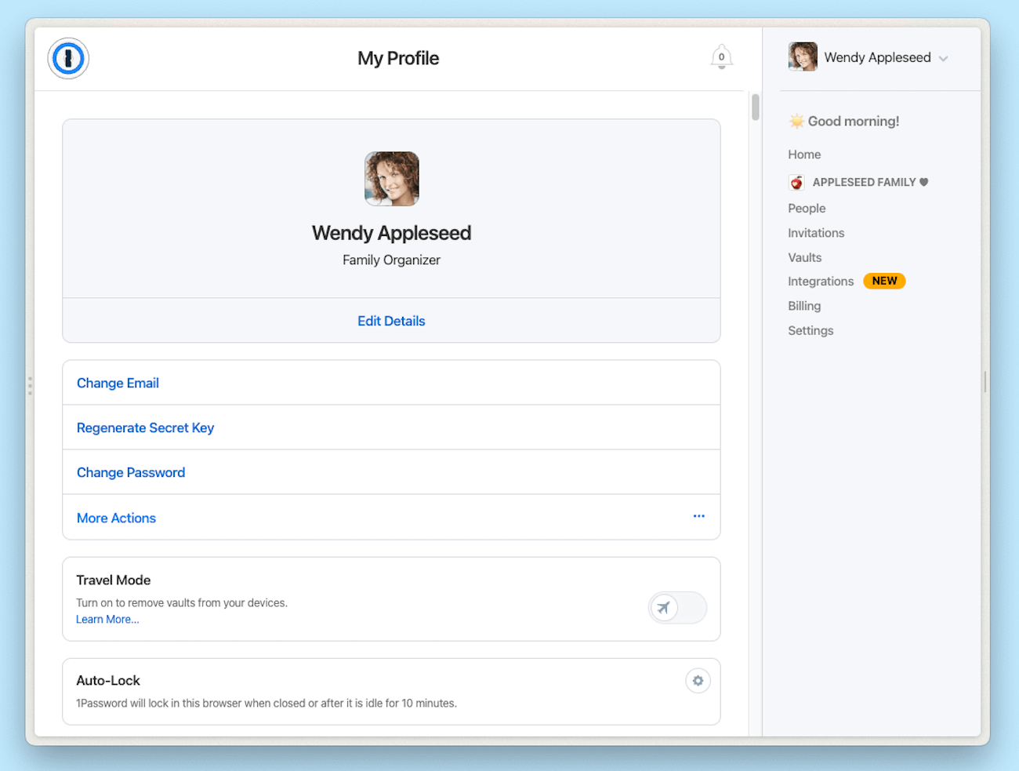The height and width of the screenshot is (771, 1019).
Task: Click the sun icon beside Good morning
Action: [x=796, y=121]
